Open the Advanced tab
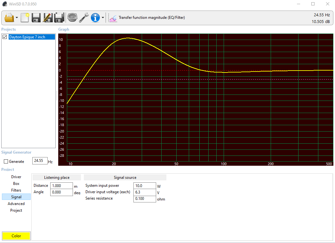The height and width of the screenshot is (243, 335). (x=16, y=204)
